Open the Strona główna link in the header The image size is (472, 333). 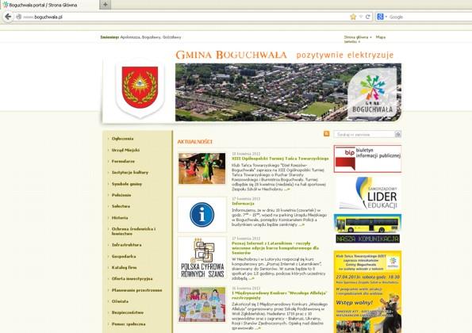[356, 37]
